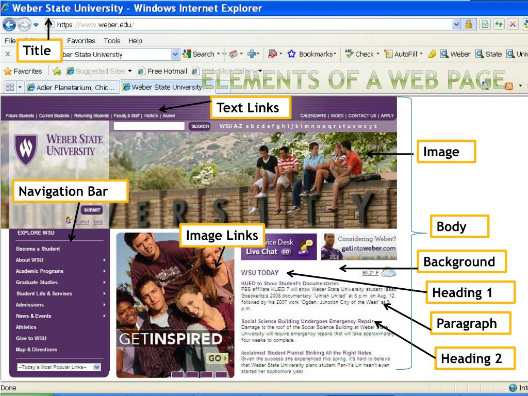
Task: Open the Faculty & Staff link
Action: (126, 115)
